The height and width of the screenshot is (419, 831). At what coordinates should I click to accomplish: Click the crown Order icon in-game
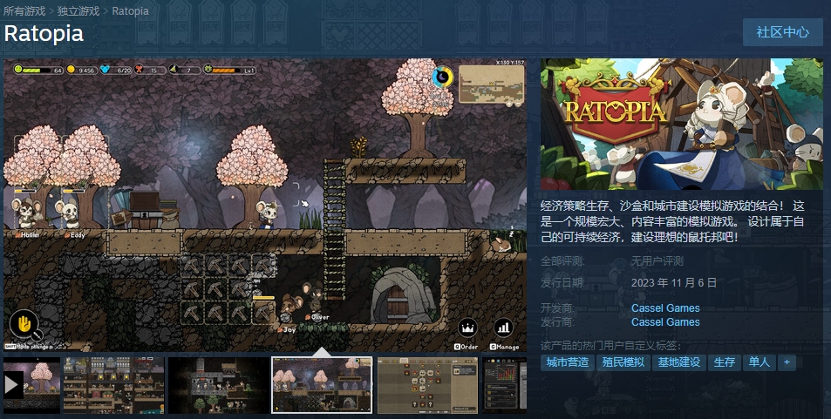(x=467, y=328)
